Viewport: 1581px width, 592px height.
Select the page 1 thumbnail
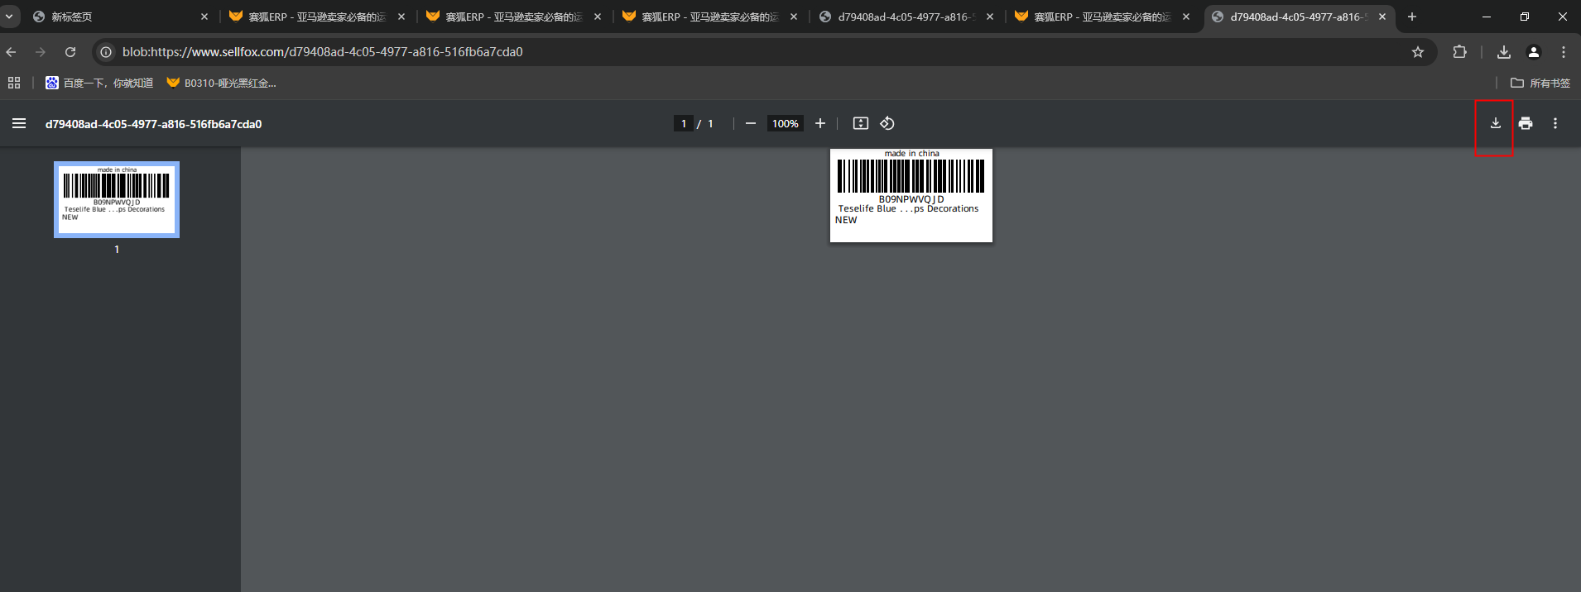pyautogui.click(x=117, y=199)
